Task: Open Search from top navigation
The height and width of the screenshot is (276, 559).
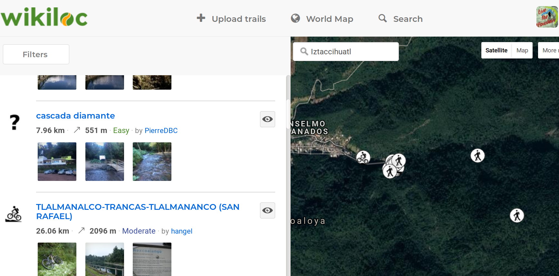Action: tap(400, 19)
